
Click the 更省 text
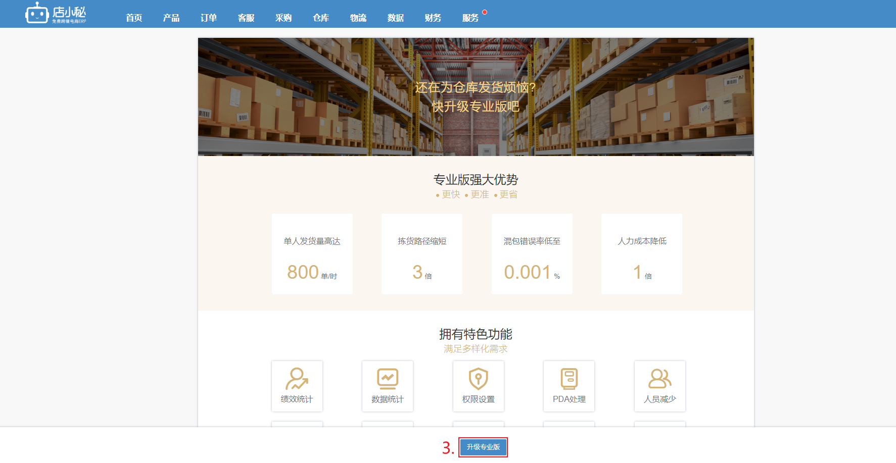(509, 194)
